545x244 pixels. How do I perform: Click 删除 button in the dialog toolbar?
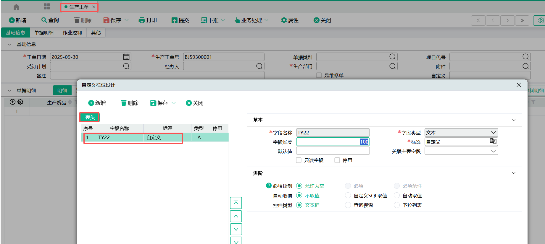pos(130,103)
